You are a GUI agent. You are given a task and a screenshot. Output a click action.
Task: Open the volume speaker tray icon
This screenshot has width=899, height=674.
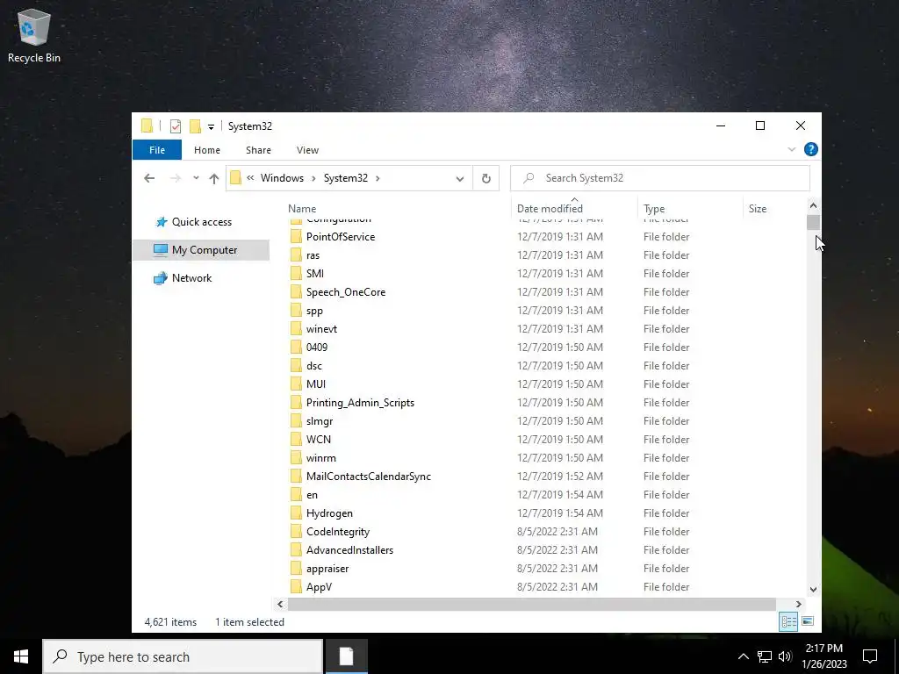[785, 656]
